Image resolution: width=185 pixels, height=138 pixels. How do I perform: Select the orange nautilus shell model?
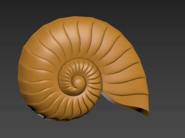coord(83,69)
